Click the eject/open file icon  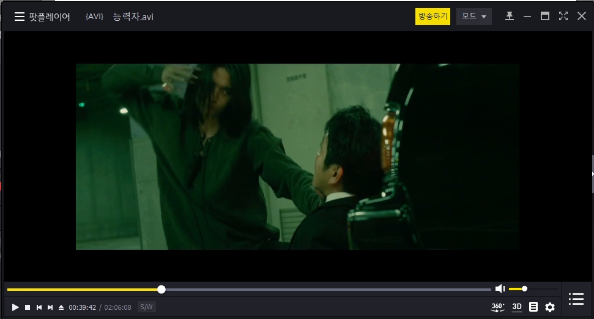(61, 307)
